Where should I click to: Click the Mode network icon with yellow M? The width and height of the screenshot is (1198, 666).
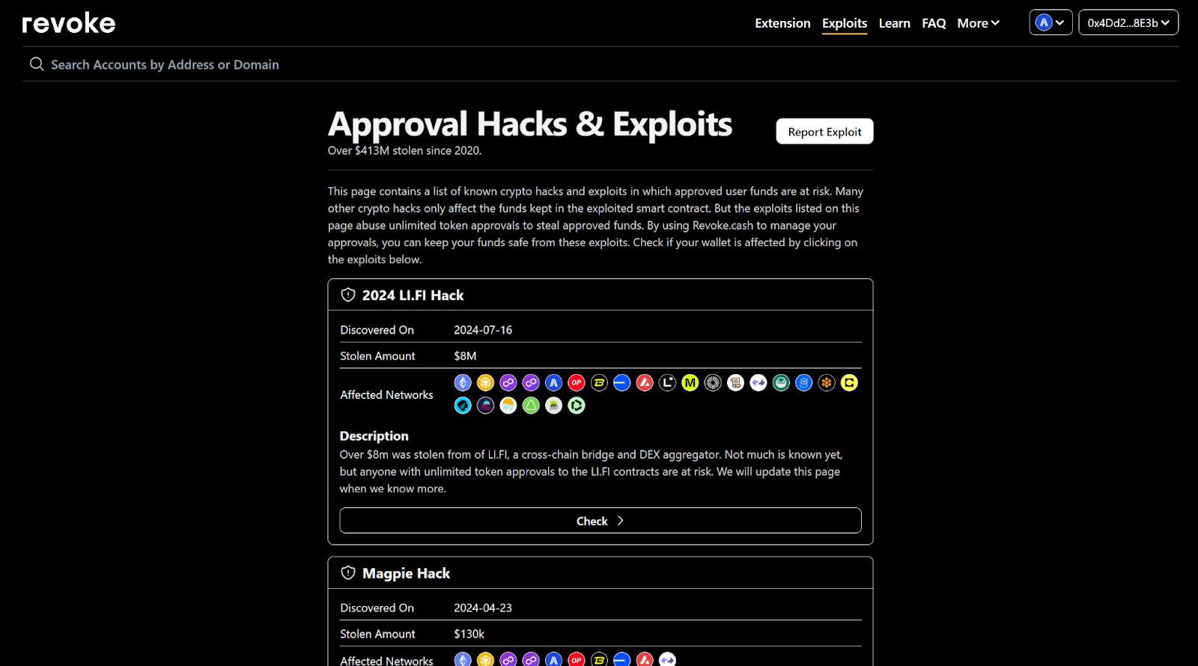click(x=690, y=383)
